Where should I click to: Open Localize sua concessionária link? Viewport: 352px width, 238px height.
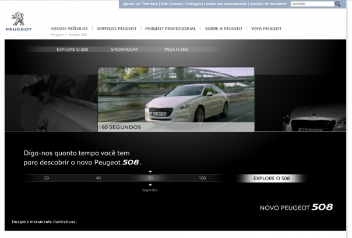[225, 4]
